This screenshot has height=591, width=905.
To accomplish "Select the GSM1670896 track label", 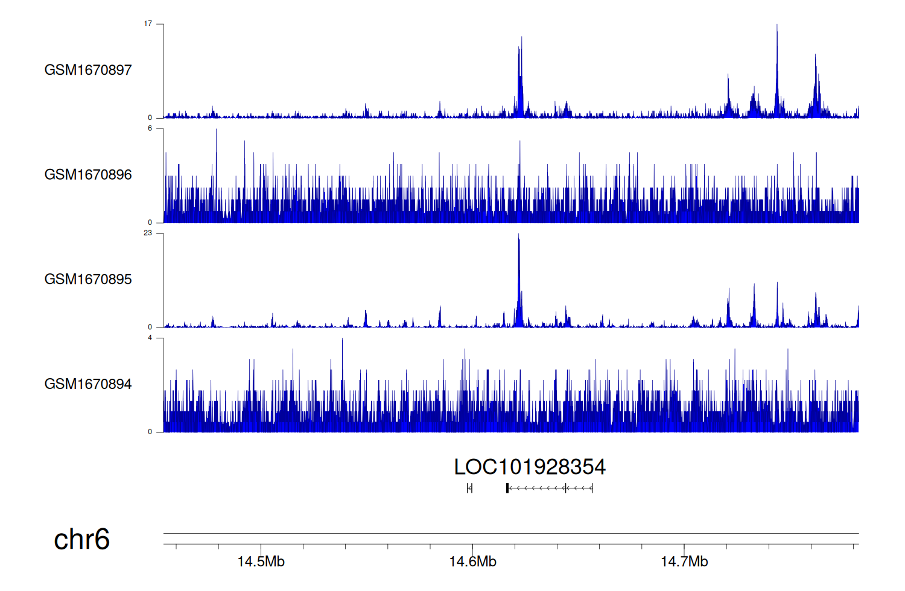I will click(88, 175).
